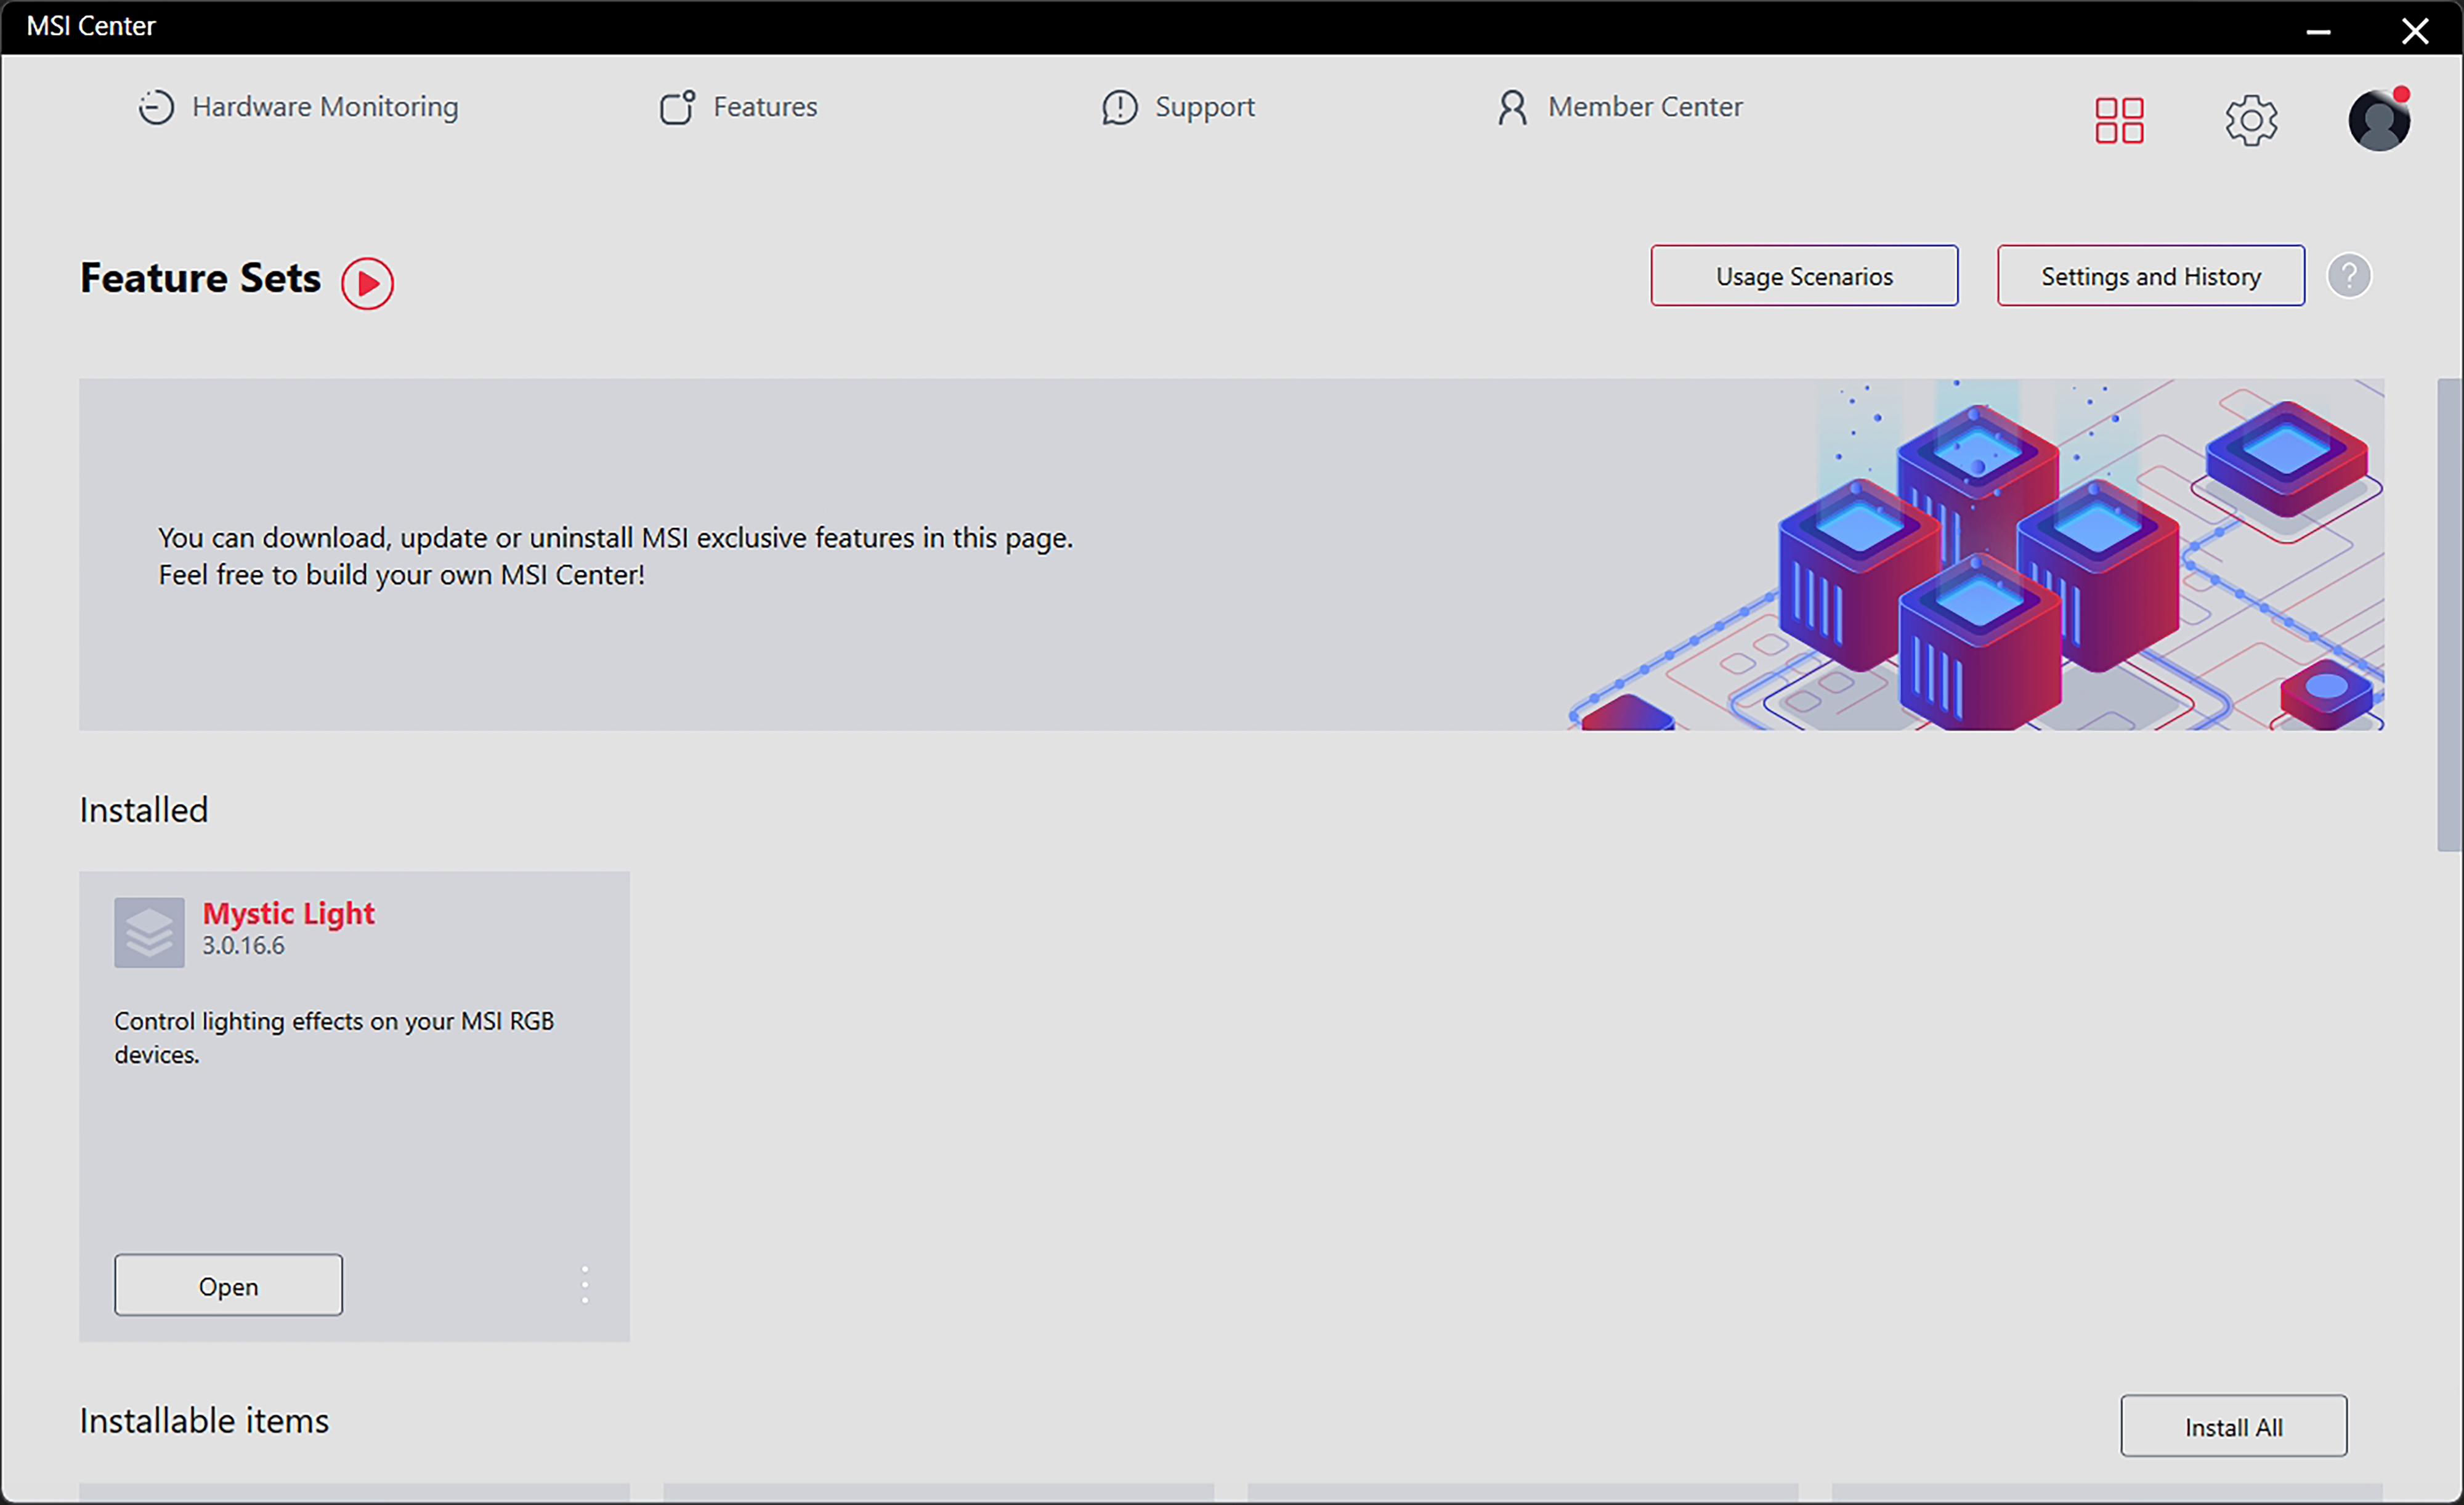Click the Support chat bubble icon
Image resolution: width=2464 pixels, height=1505 pixels.
tap(1119, 107)
